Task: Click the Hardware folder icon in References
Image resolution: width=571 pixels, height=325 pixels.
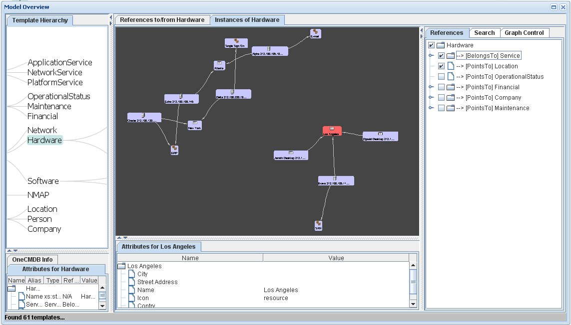Action: click(x=441, y=45)
